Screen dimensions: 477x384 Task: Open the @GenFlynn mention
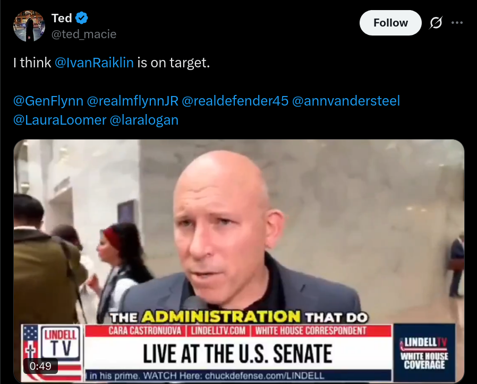coord(48,101)
